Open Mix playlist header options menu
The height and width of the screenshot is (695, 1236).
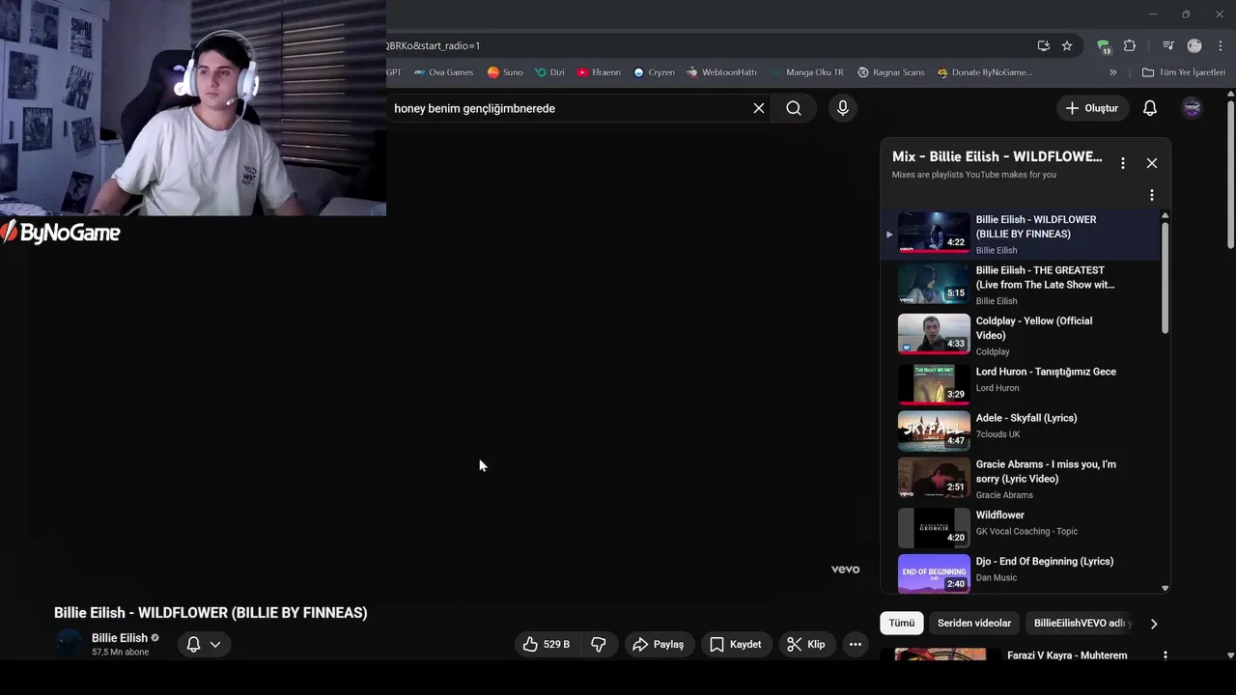1122,163
